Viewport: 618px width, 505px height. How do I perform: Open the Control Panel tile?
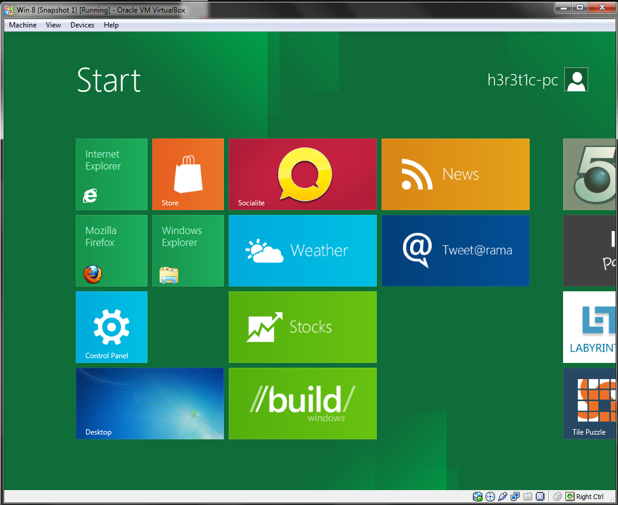tap(112, 327)
